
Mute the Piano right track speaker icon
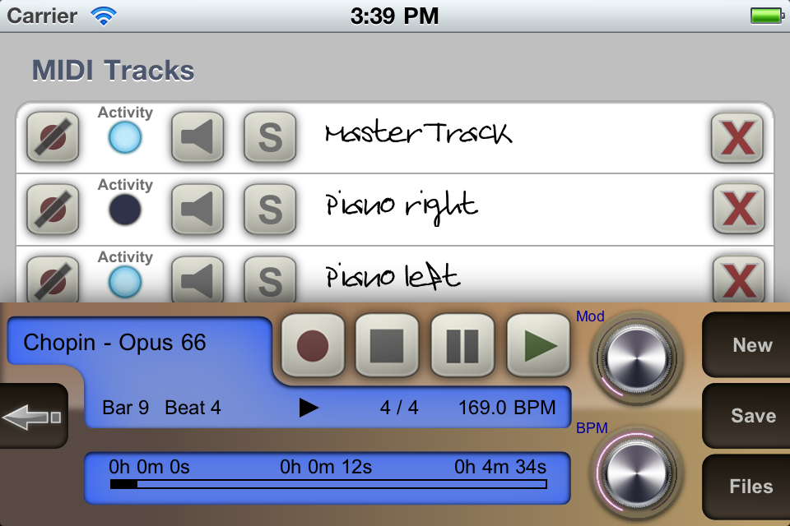(197, 210)
